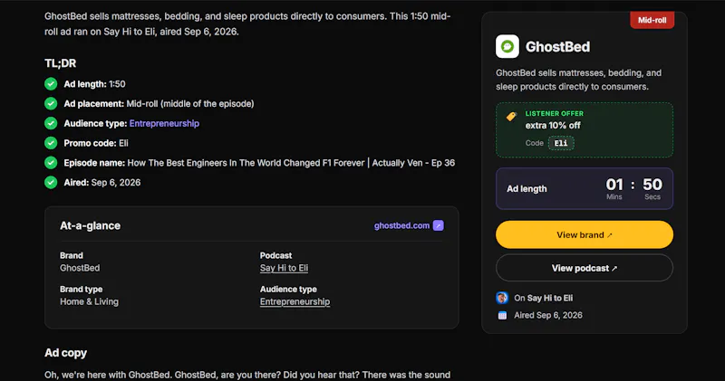Image resolution: width=725 pixels, height=381 pixels.
Task: Click the 'extra 10% off' offer text
Action: click(553, 125)
